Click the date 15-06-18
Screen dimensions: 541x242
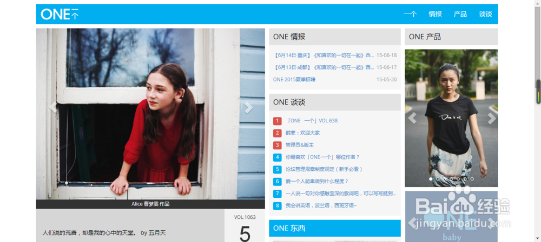(386, 55)
